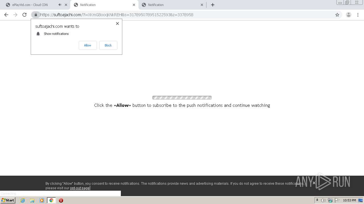Allow notifications from suftoajachi.com
The height and width of the screenshot is (204, 364).
click(88, 45)
